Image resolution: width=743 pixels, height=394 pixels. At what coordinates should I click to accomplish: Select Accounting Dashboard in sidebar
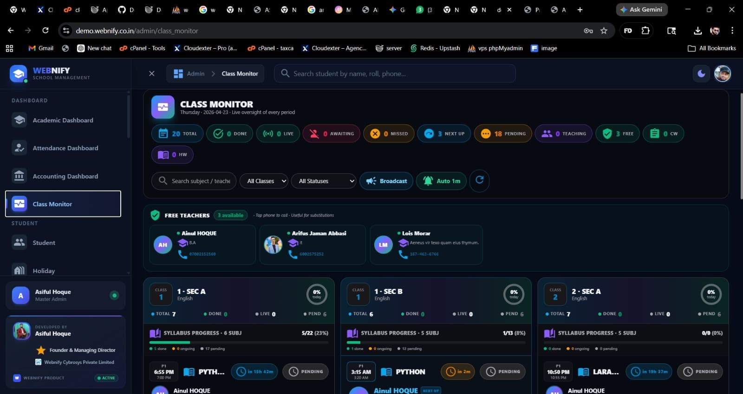(x=65, y=176)
